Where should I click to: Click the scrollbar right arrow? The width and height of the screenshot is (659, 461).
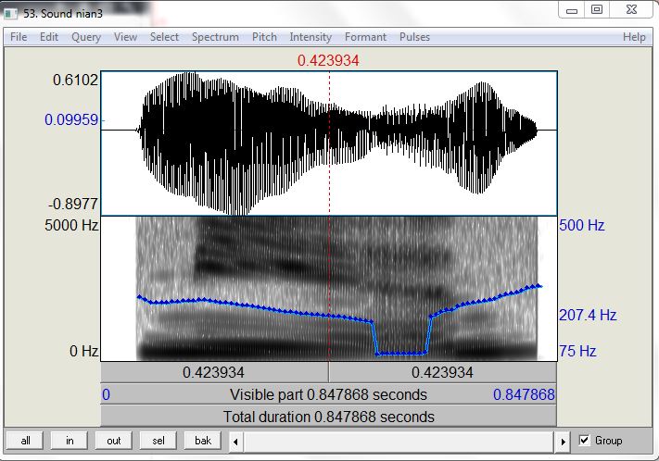563,442
